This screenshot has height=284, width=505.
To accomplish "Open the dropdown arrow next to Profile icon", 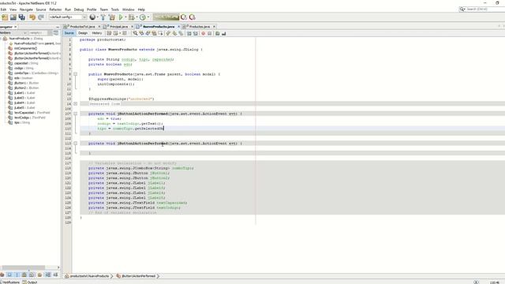I will click(x=148, y=17).
